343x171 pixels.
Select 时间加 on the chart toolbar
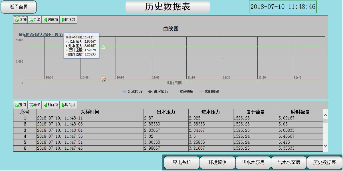click(68, 20)
